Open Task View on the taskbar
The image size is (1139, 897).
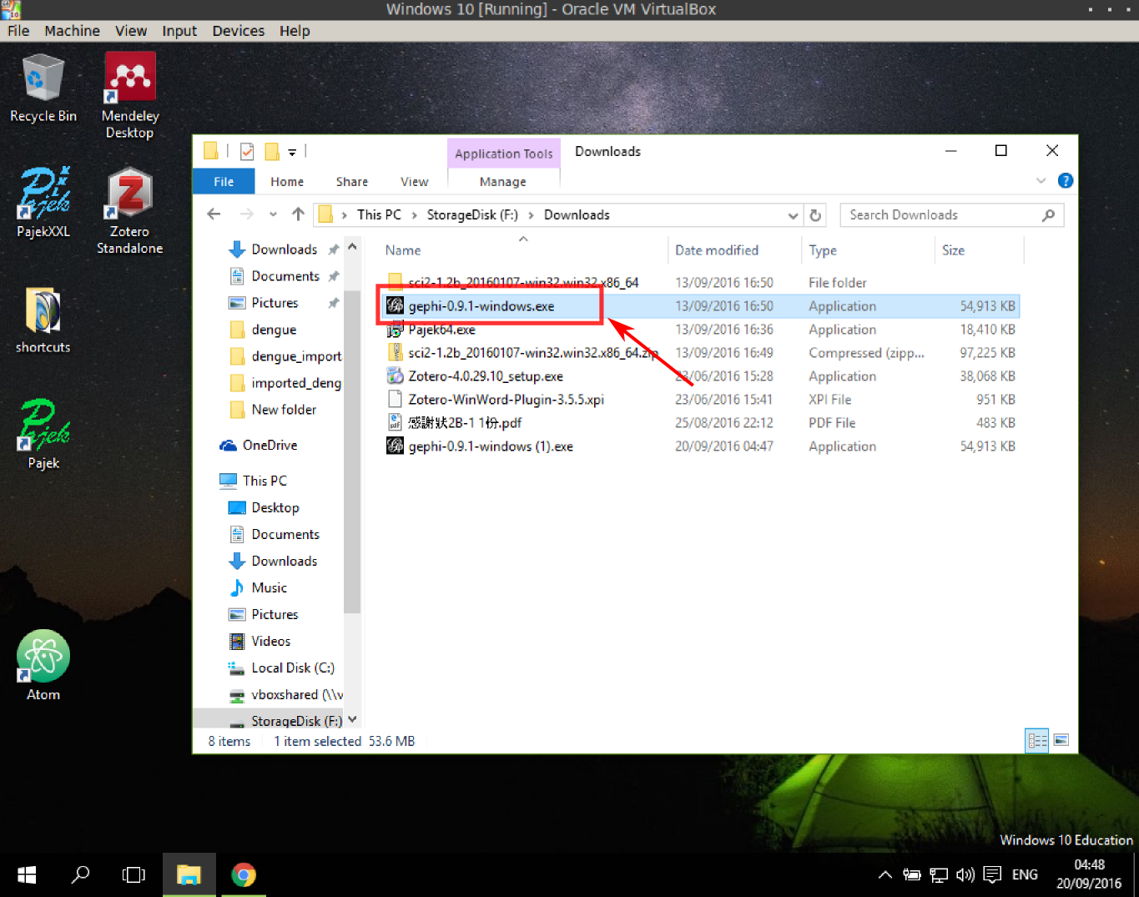tap(134, 874)
